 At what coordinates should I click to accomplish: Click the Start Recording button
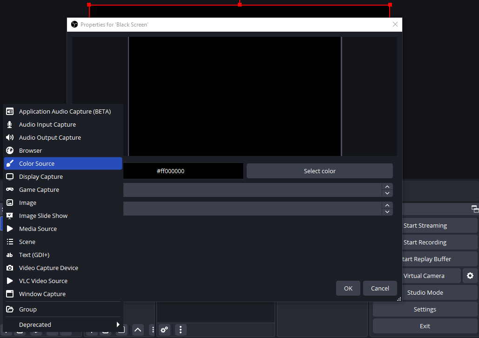click(x=425, y=242)
